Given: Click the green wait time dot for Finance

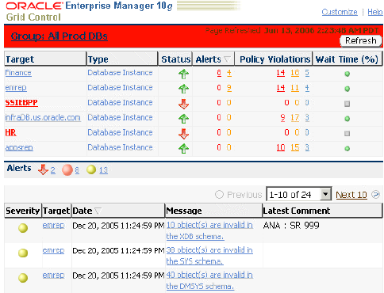Looking at the screenshot, I should 348,74.
